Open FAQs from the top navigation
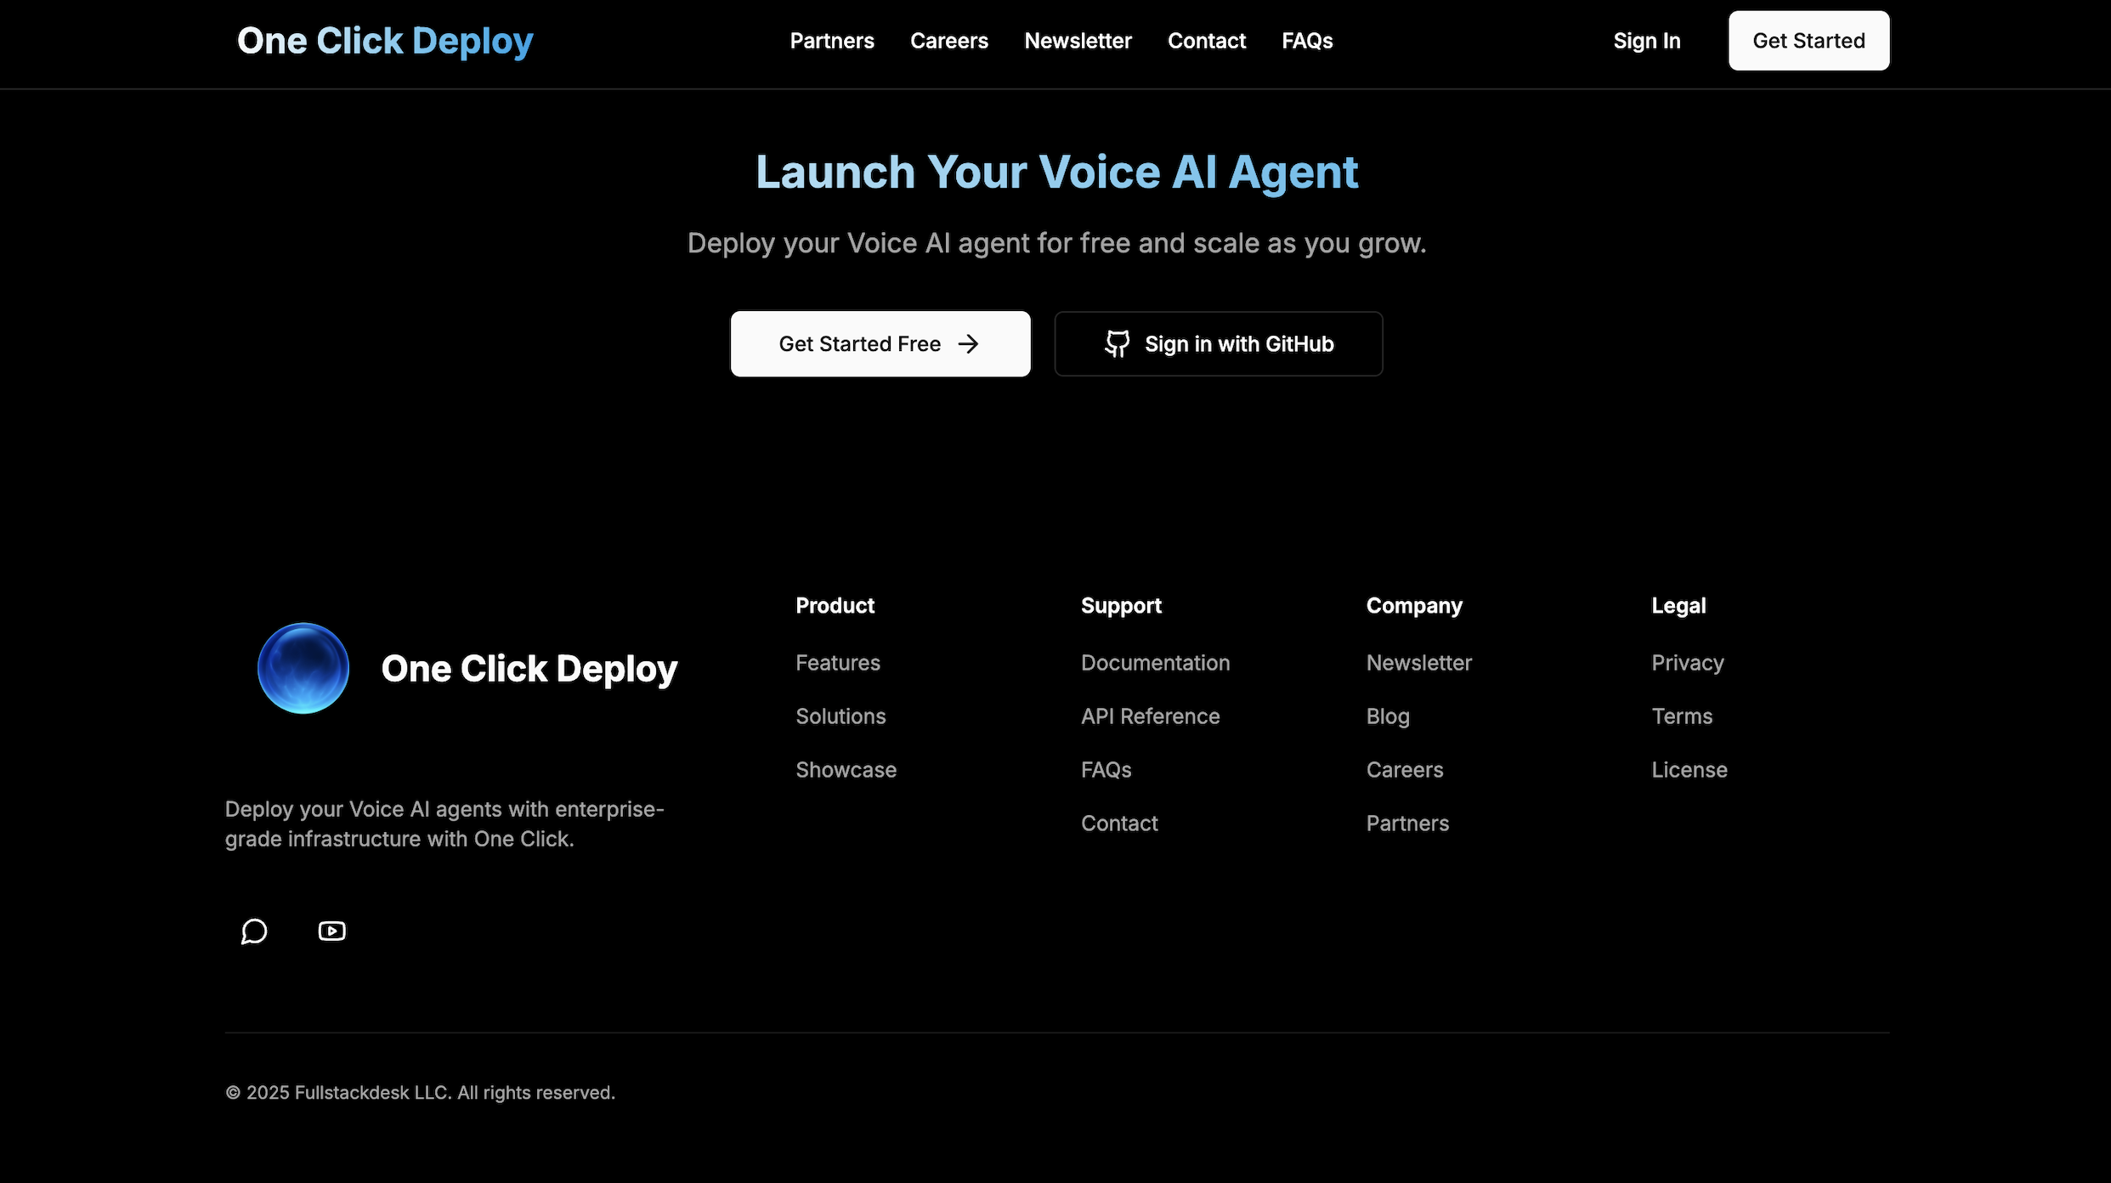The image size is (2111, 1183). click(1307, 41)
